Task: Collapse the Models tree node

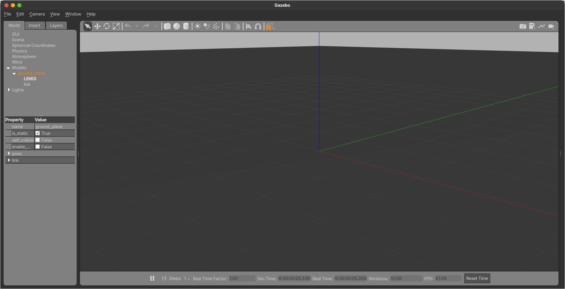Action: click(x=8, y=68)
